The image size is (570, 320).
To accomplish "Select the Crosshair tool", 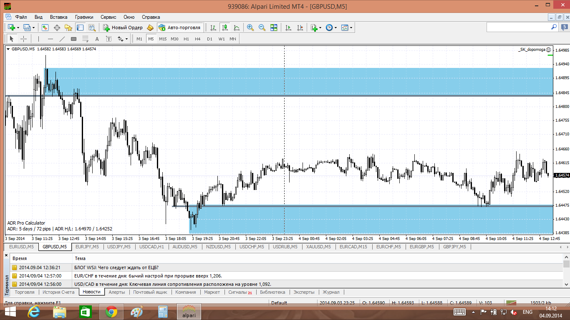I will point(24,39).
